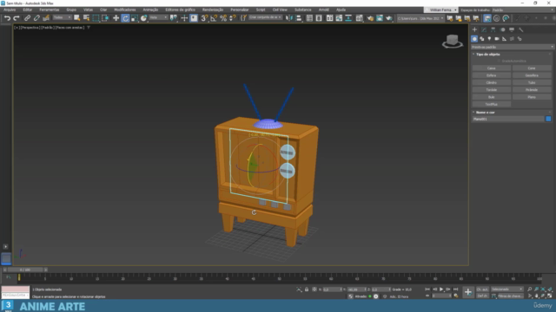Viewport: 556px width, 312px height.
Task: Click the Align tool icon
Action: tap(299, 18)
